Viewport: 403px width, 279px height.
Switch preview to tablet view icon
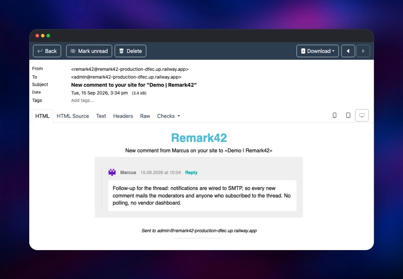pos(348,115)
